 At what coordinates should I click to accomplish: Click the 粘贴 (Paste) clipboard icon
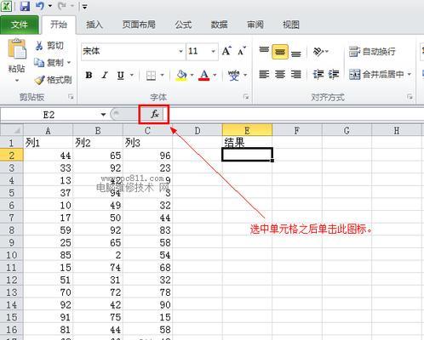tap(17, 49)
